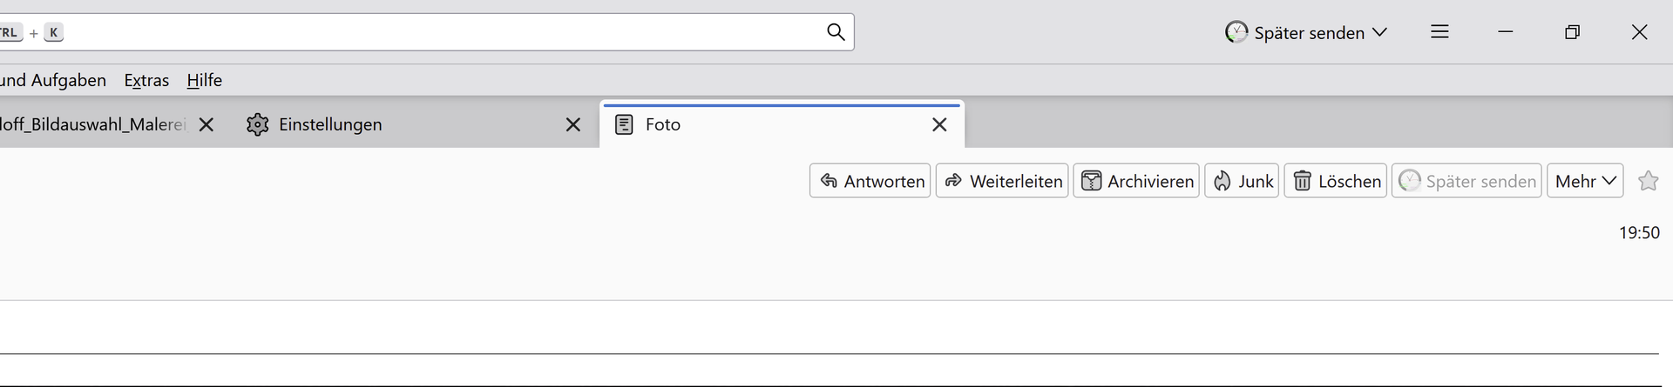1673x387 pixels.
Task: Open the Extras menu
Action: tap(146, 80)
